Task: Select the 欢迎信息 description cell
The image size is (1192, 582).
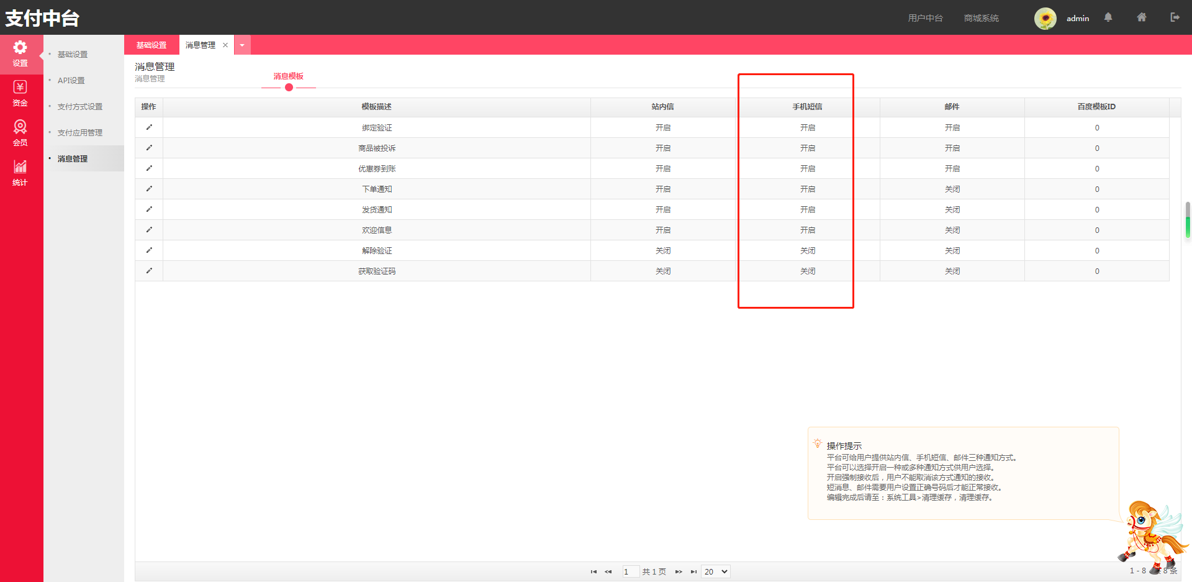Action: point(377,230)
